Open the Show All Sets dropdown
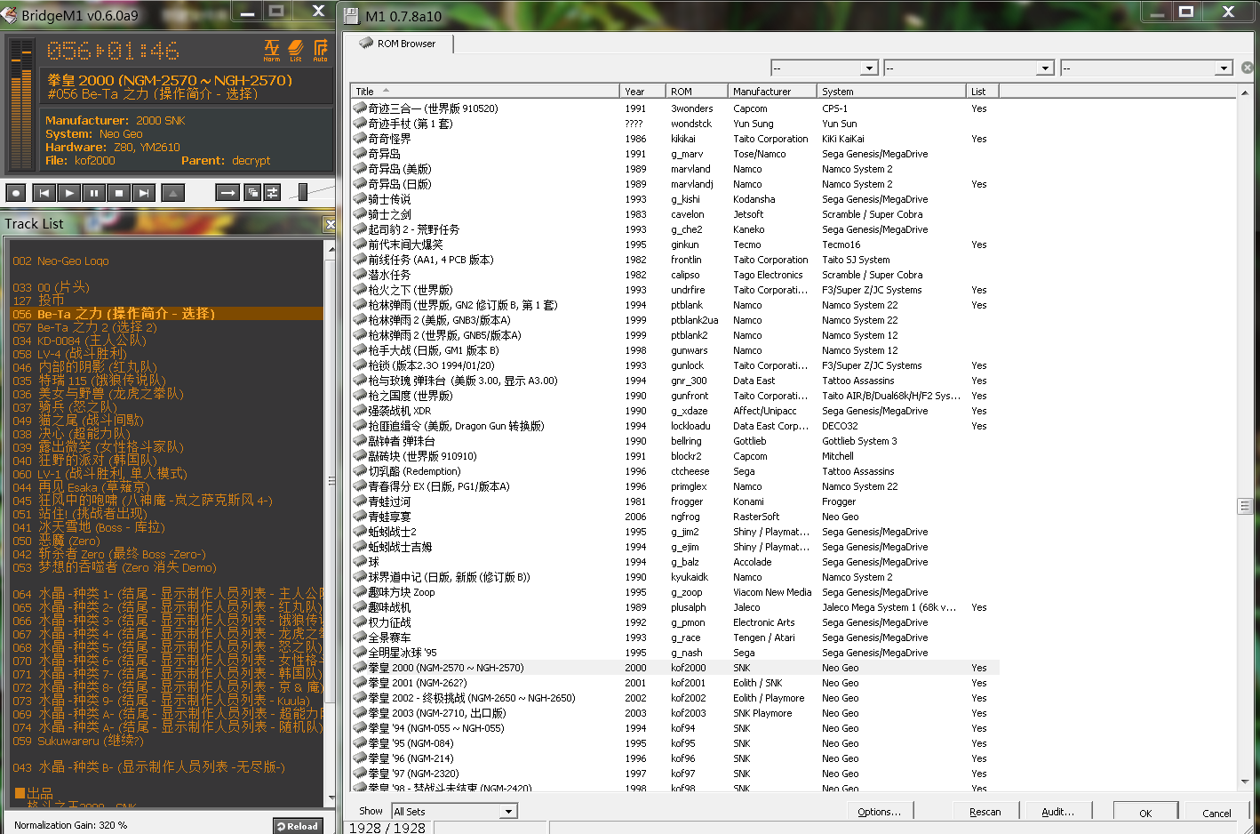The width and height of the screenshot is (1260, 834). pyautogui.click(x=454, y=811)
